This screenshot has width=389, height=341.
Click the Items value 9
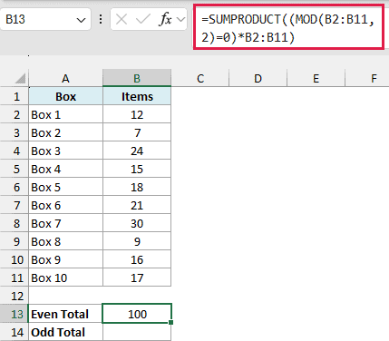137,242
